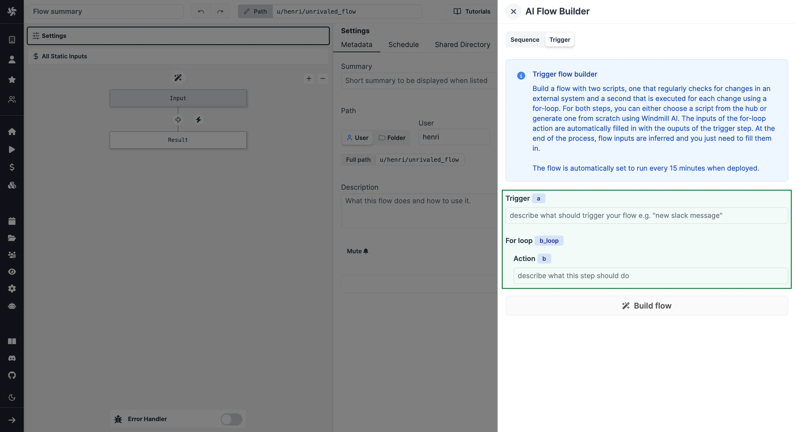Click the move/drag crosshair icon between nodes

point(178,119)
